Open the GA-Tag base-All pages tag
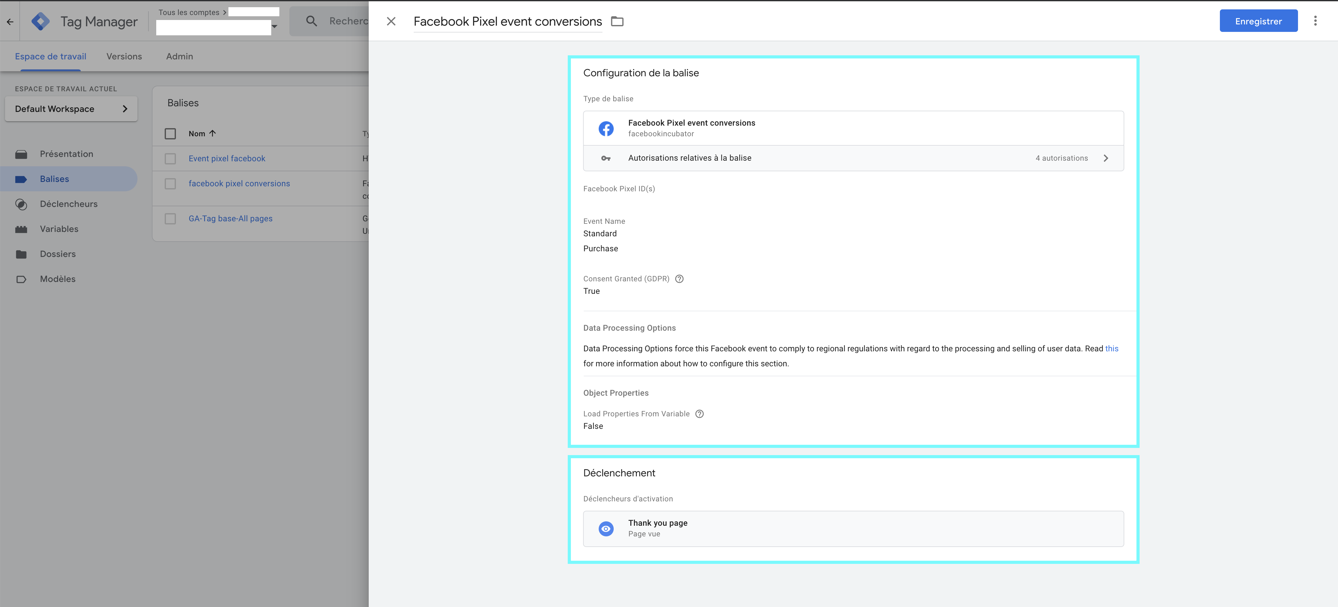 [x=230, y=219]
